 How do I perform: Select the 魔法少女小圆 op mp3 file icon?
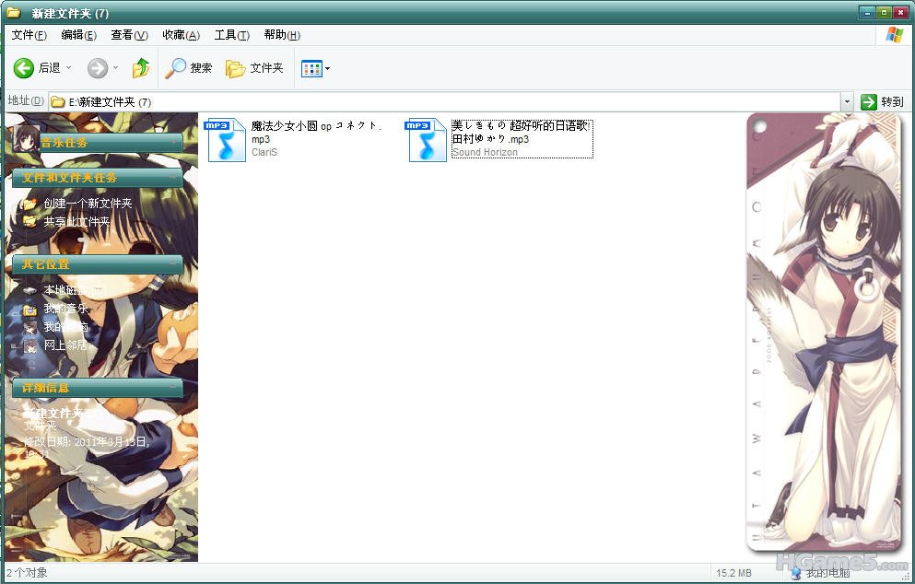pos(225,139)
